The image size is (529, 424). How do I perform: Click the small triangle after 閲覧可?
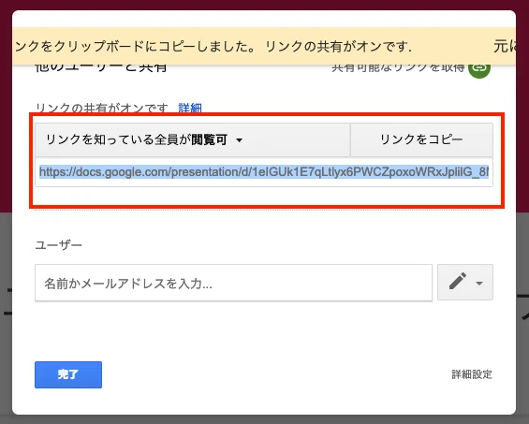click(x=239, y=140)
